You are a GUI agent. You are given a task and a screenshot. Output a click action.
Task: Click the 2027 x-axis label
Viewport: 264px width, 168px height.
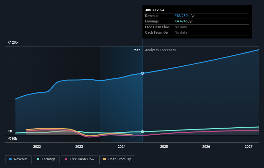pos(249,147)
